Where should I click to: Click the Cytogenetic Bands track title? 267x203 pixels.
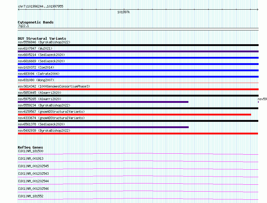(x=36, y=22)
